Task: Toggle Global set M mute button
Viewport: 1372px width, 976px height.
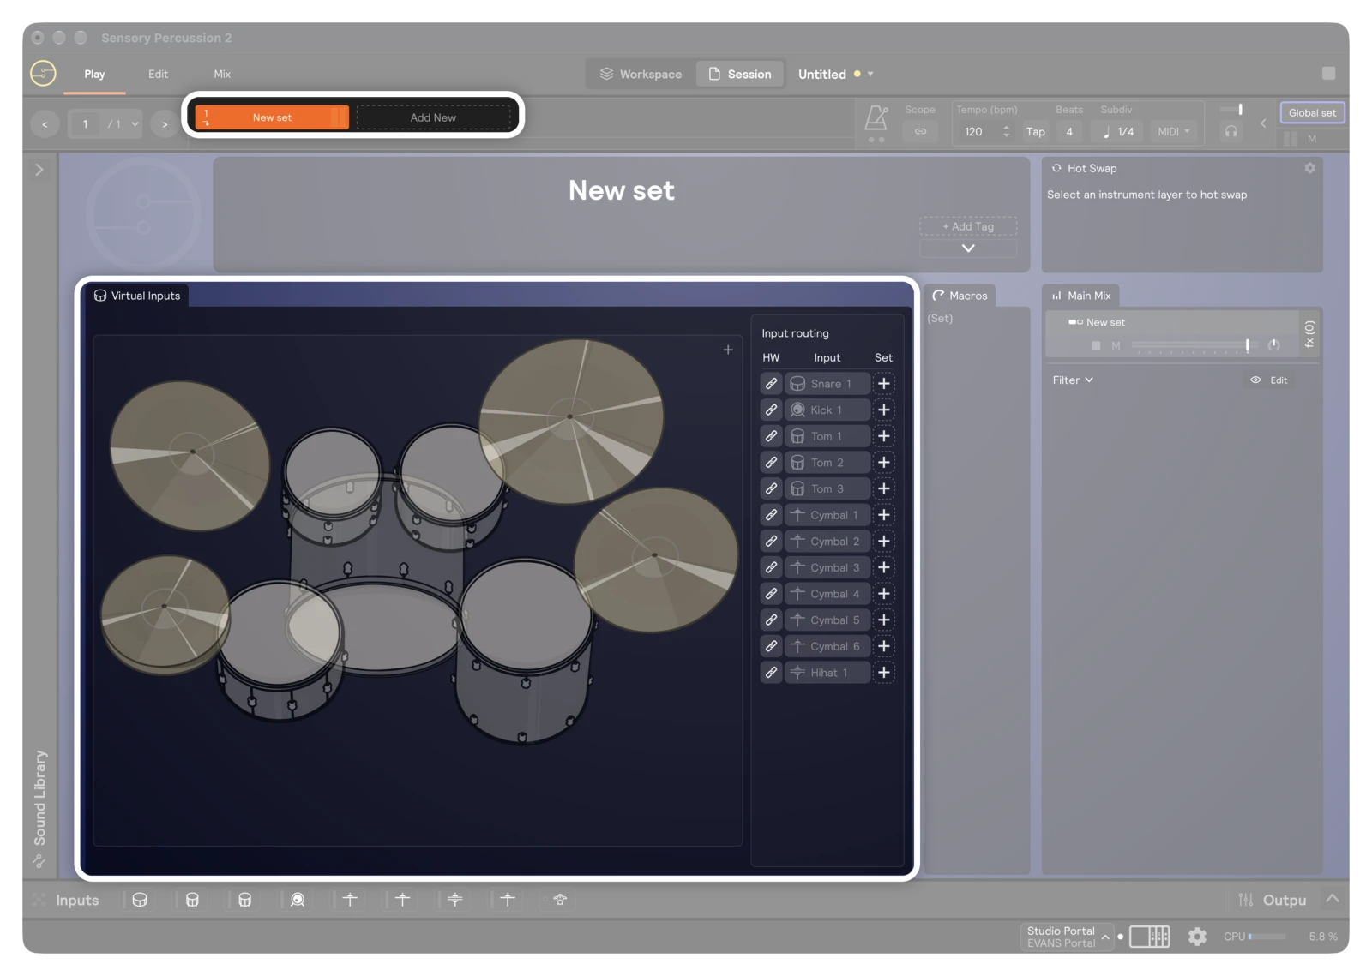Action: 1312,139
